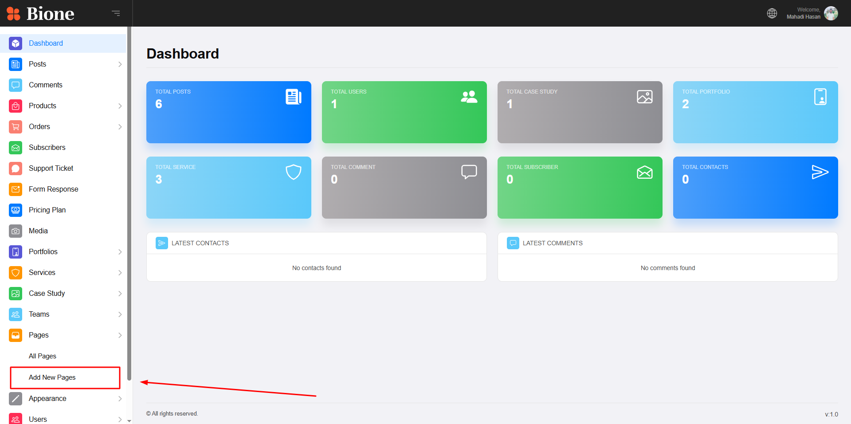Click the Users sidebar icon
The height and width of the screenshot is (424, 851).
(x=16, y=419)
